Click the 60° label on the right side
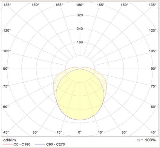The height and width of the screenshot is (148, 160). click(x=154, y=107)
